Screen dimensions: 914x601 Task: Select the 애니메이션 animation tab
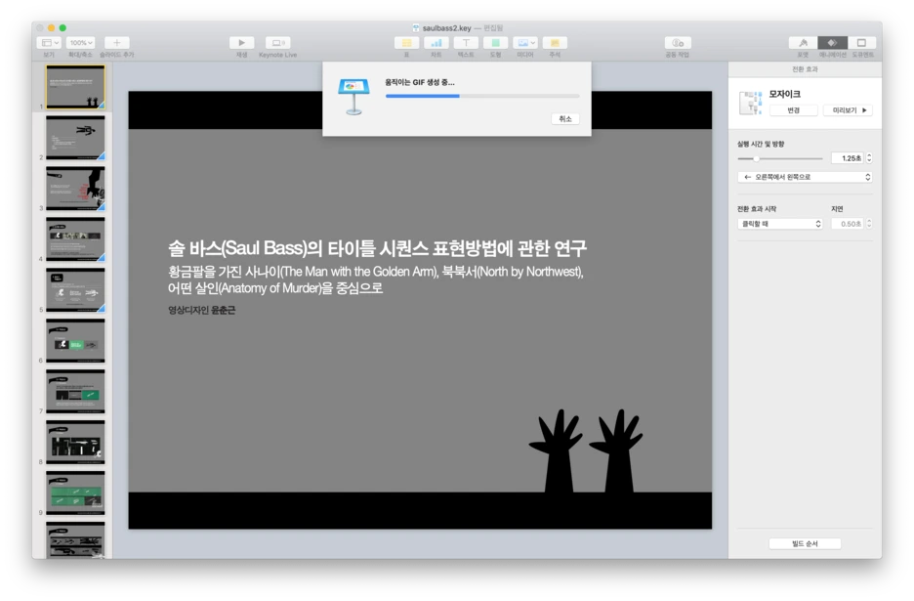pyautogui.click(x=832, y=42)
